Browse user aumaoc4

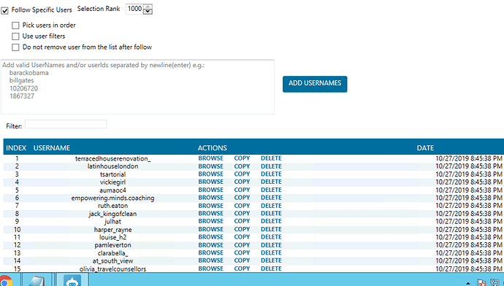click(210, 190)
